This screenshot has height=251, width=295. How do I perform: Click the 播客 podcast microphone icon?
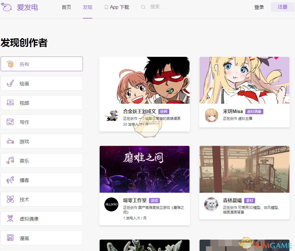point(10,180)
